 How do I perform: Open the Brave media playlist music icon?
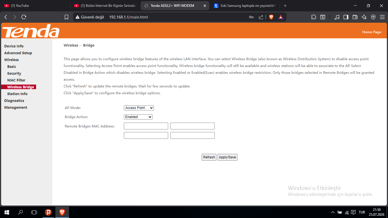337,17
